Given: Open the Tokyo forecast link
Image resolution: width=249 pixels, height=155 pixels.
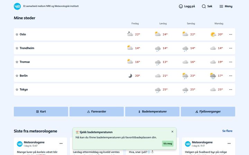Looking at the screenshot, I should pyautogui.click(x=24, y=89).
